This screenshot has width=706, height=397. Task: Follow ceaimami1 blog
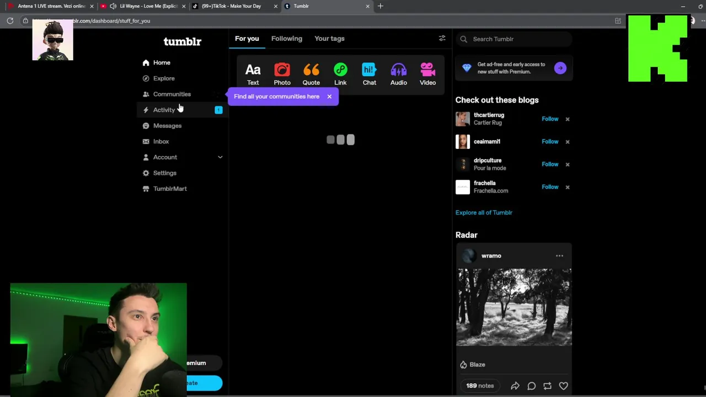pyautogui.click(x=550, y=142)
